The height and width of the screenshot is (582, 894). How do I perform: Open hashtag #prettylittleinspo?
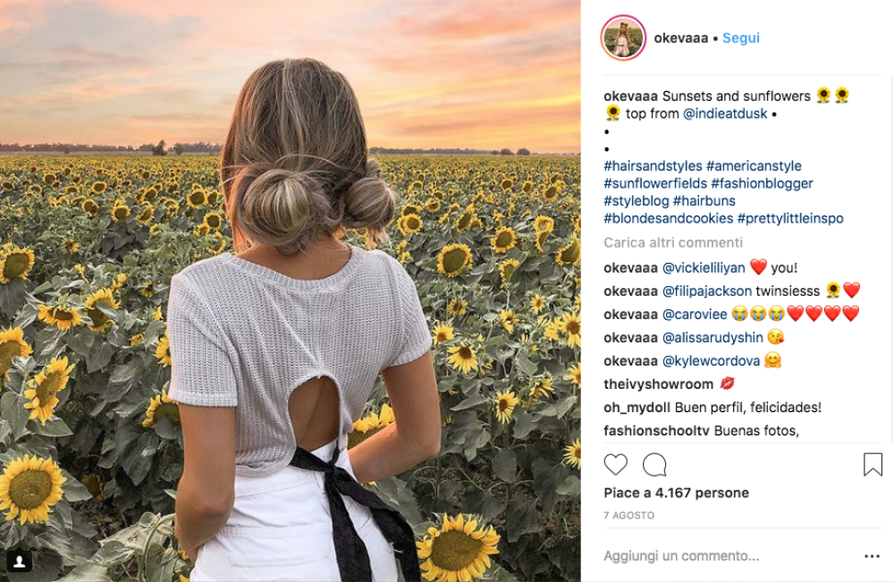tap(790, 218)
